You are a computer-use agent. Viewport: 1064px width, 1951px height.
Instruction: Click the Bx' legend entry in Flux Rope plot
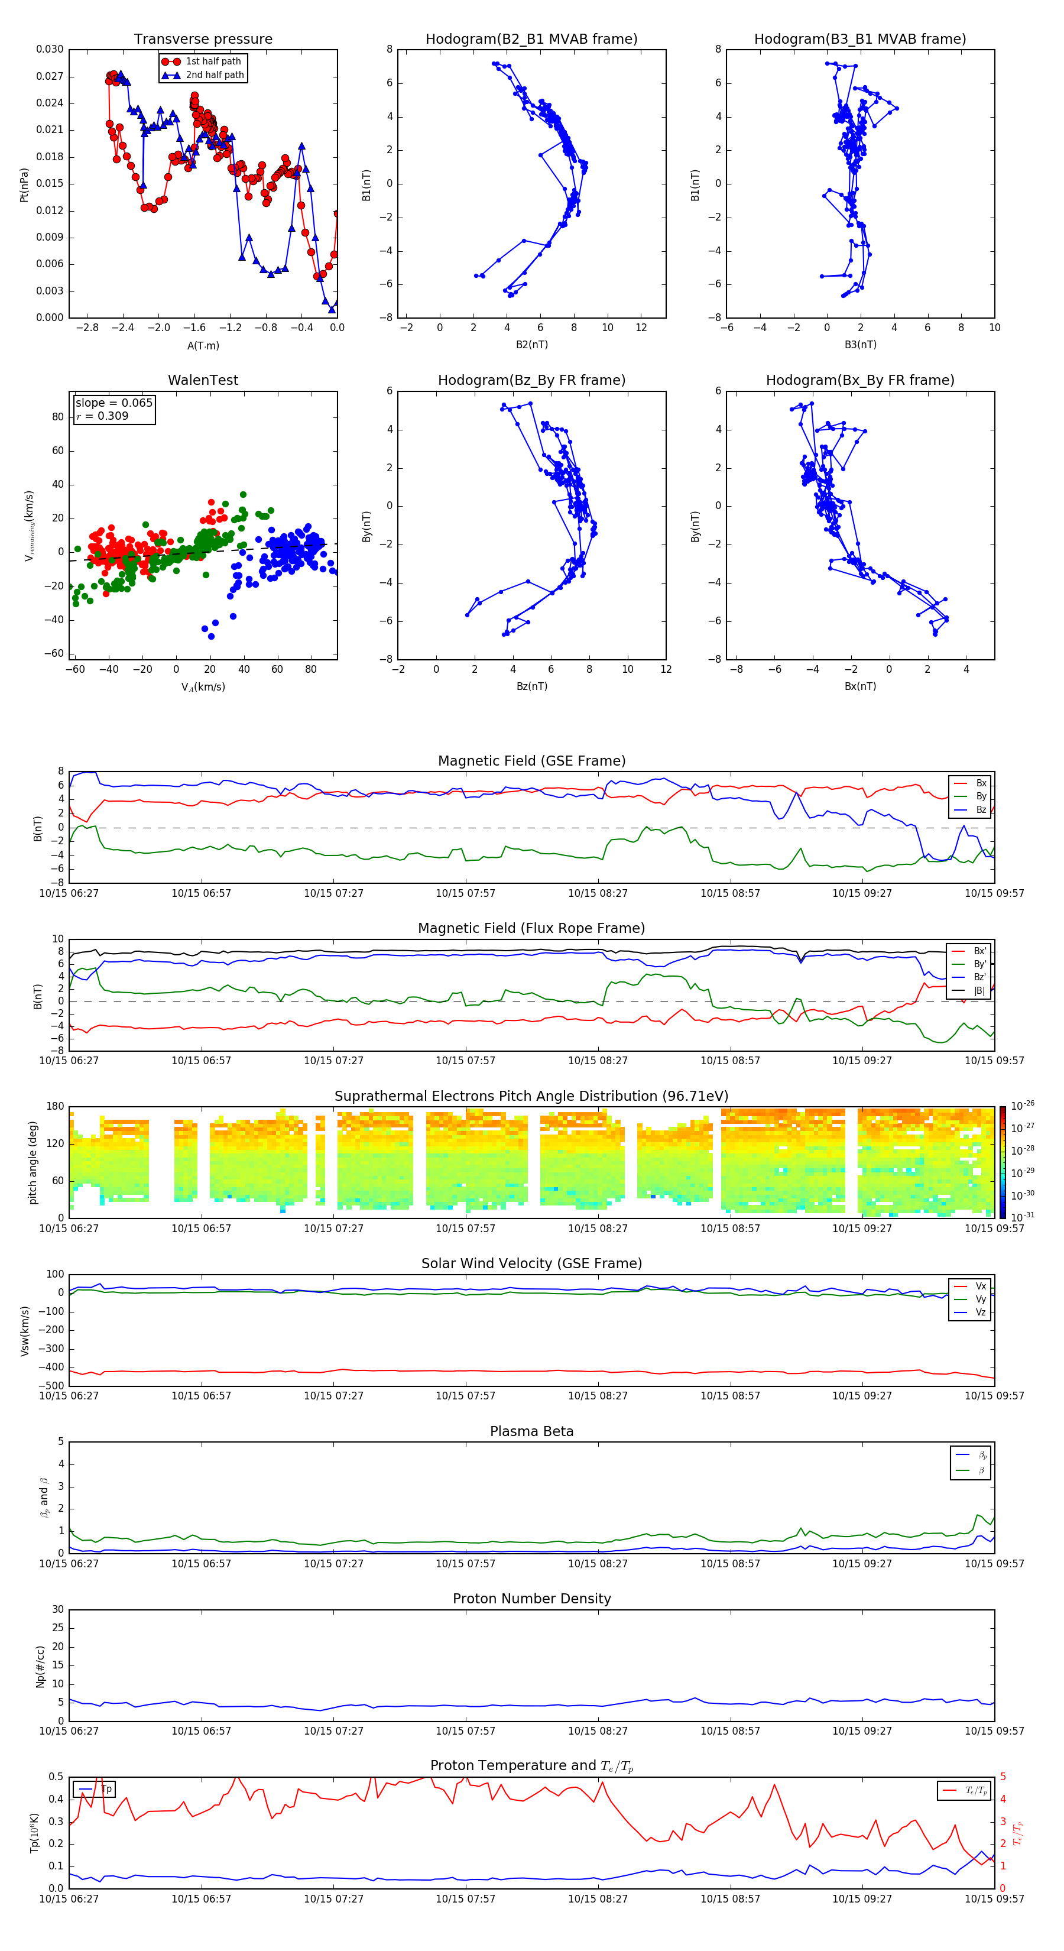tap(969, 951)
